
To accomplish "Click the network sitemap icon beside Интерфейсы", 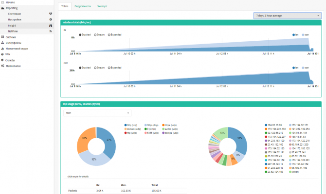I will (x=2, y=43).
